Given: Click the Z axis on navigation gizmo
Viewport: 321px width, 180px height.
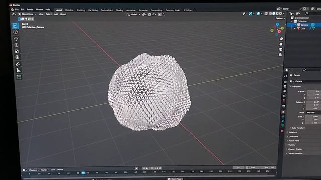Looking at the screenshot, I should (x=277, y=24).
